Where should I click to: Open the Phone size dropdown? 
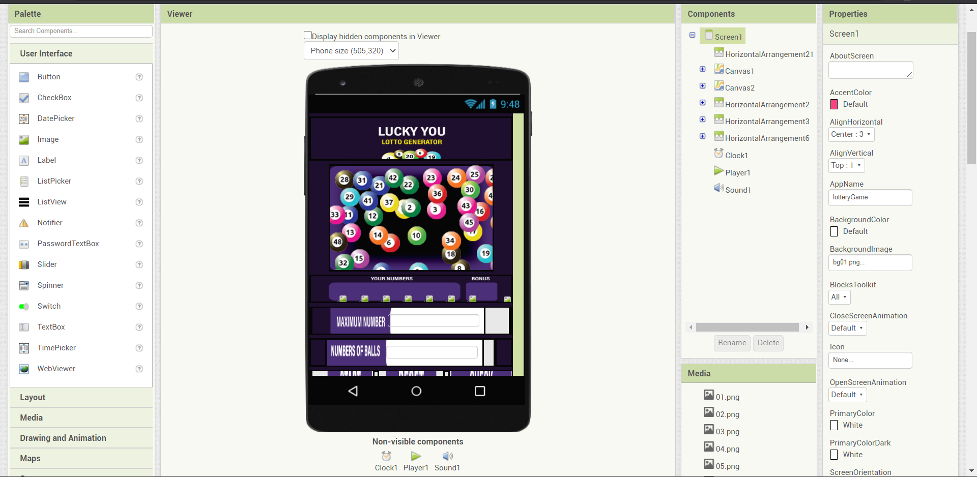pyautogui.click(x=351, y=51)
